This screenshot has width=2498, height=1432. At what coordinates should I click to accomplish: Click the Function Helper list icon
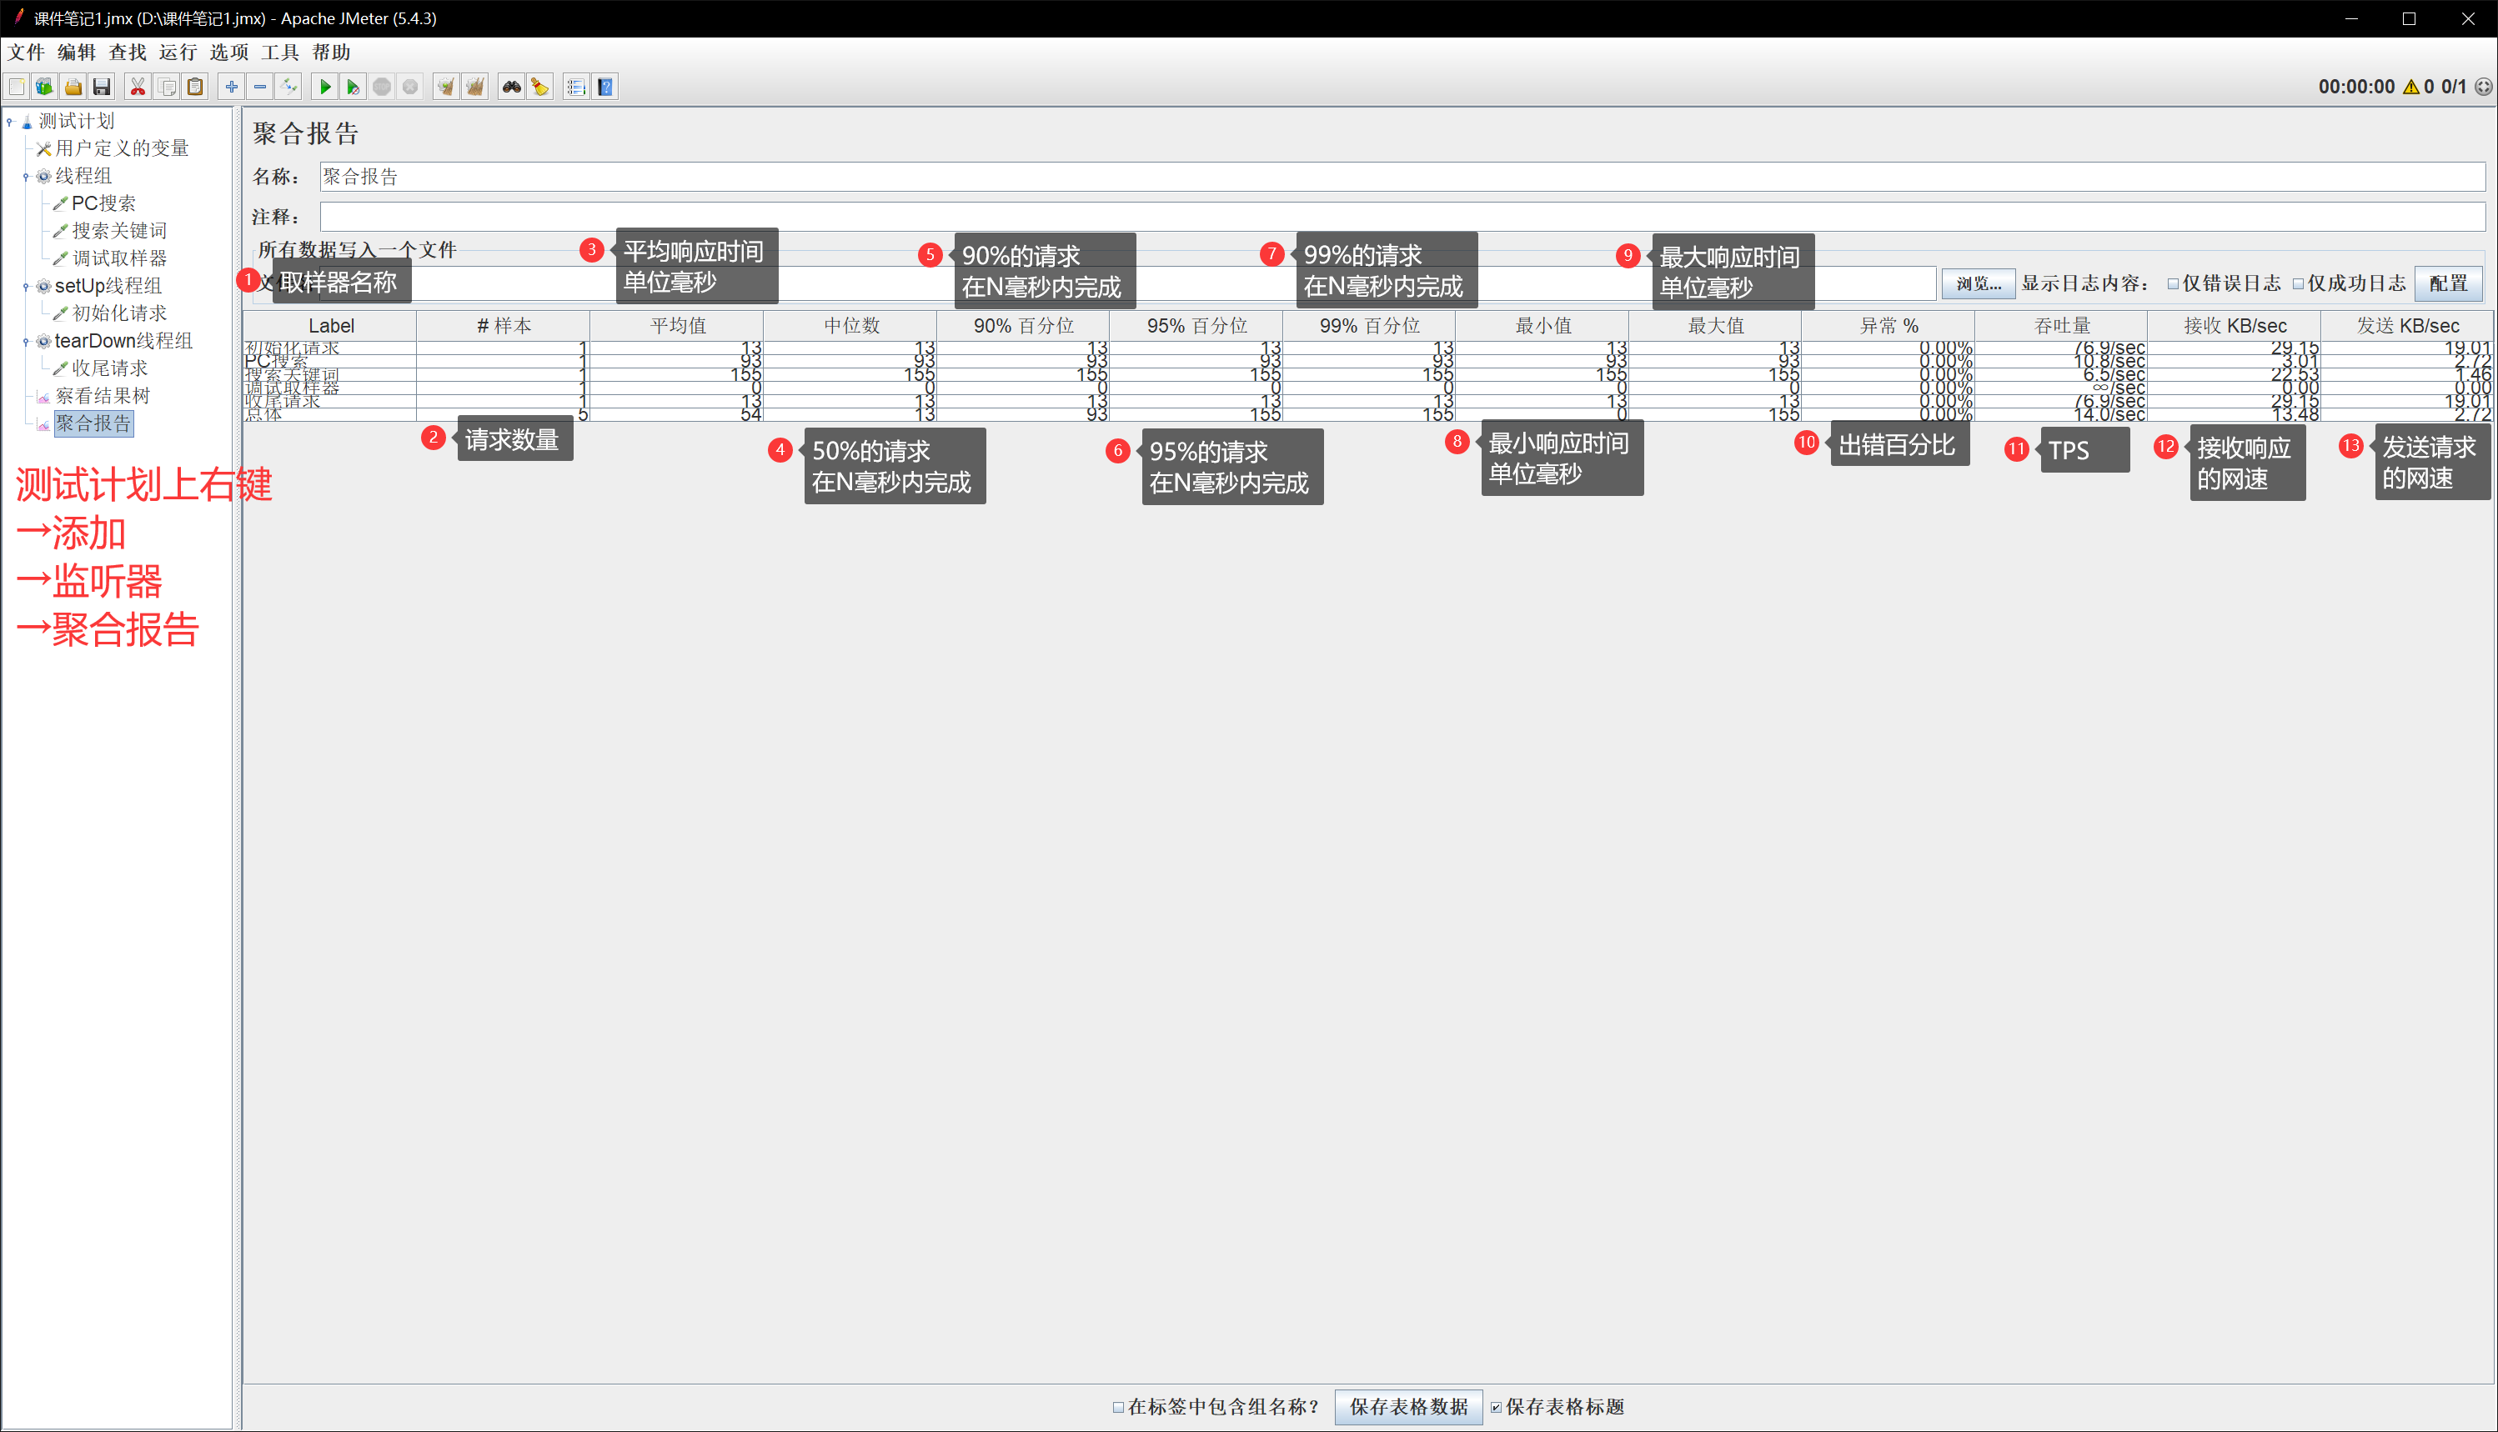click(575, 88)
